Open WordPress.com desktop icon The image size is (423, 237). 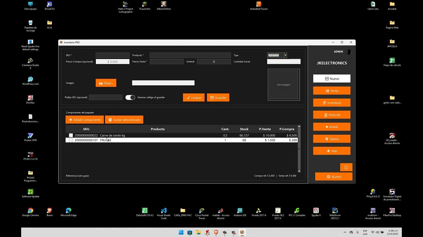(x=30, y=81)
